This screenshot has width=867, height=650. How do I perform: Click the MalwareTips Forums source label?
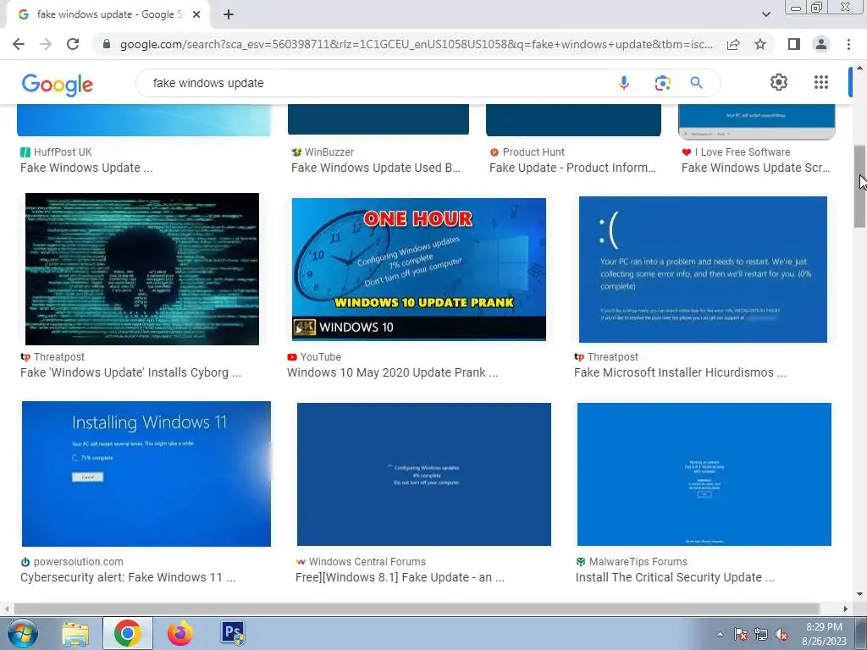(x=638, y=562)
